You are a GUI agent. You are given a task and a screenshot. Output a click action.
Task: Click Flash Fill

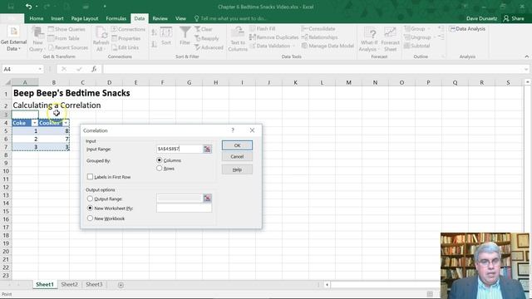click(263, 29)
